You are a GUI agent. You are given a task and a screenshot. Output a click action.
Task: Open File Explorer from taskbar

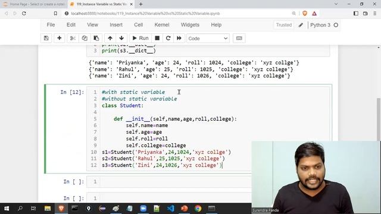pyautogui.click(x=48, y=209)
